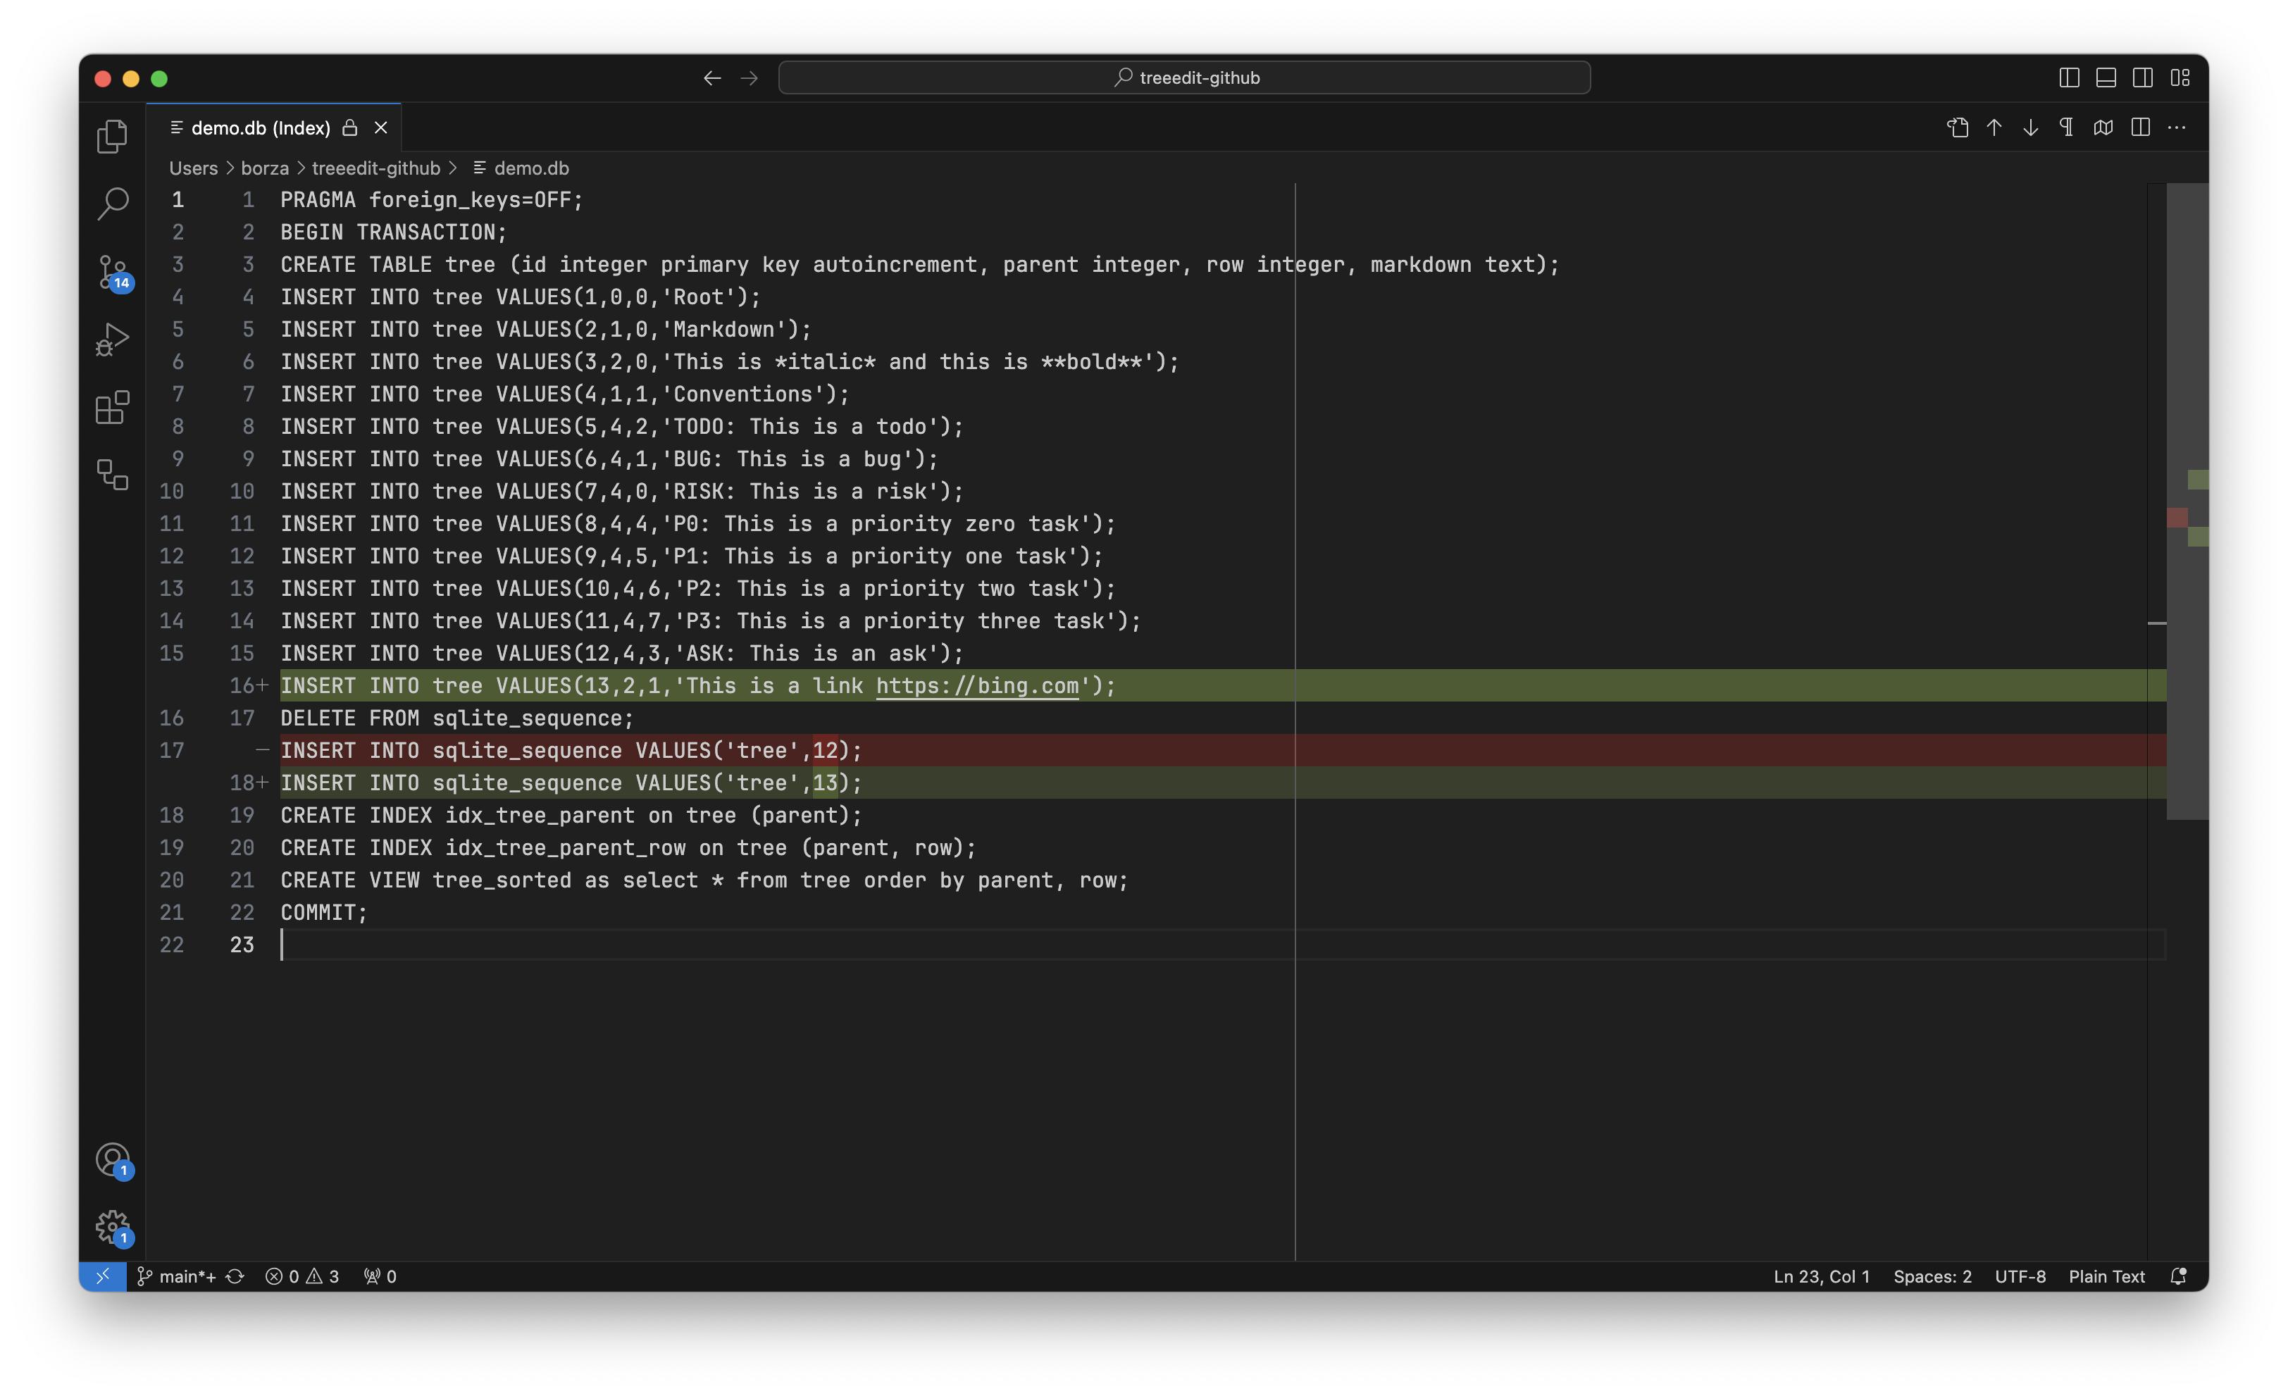Go to previous change using up arrow icon

[x=1994, y=127]
